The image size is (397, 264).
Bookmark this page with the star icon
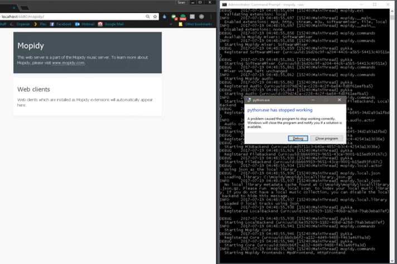coord(155,17)
